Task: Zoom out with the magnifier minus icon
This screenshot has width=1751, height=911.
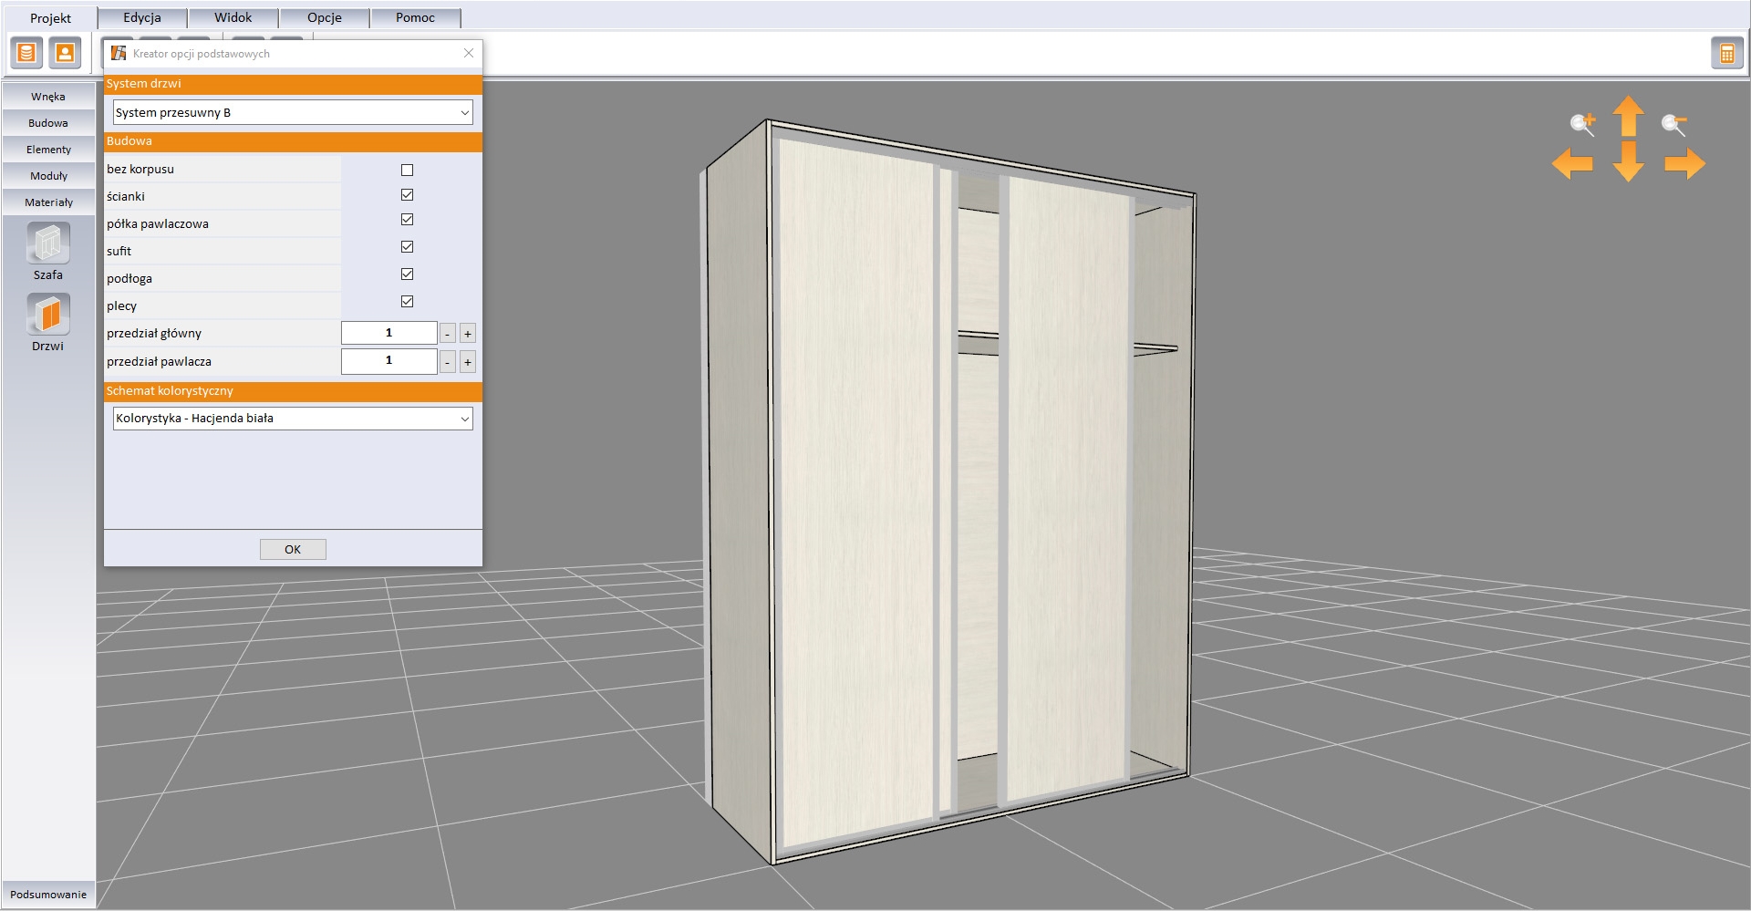Action: point(1673,124)
